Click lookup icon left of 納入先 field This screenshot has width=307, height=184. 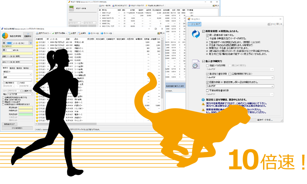[4, 50]
